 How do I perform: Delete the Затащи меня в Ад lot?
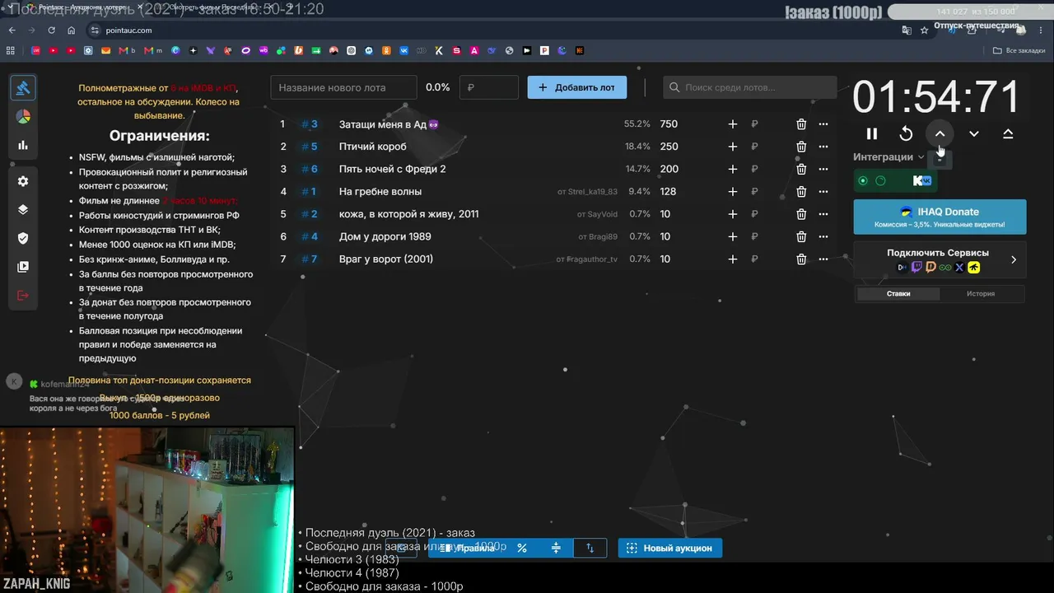801,124
